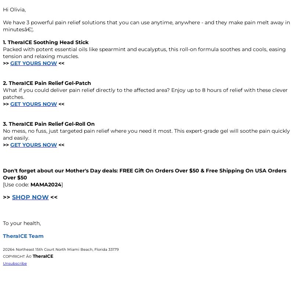Open the SHOP NOW link

coord(31,197)
